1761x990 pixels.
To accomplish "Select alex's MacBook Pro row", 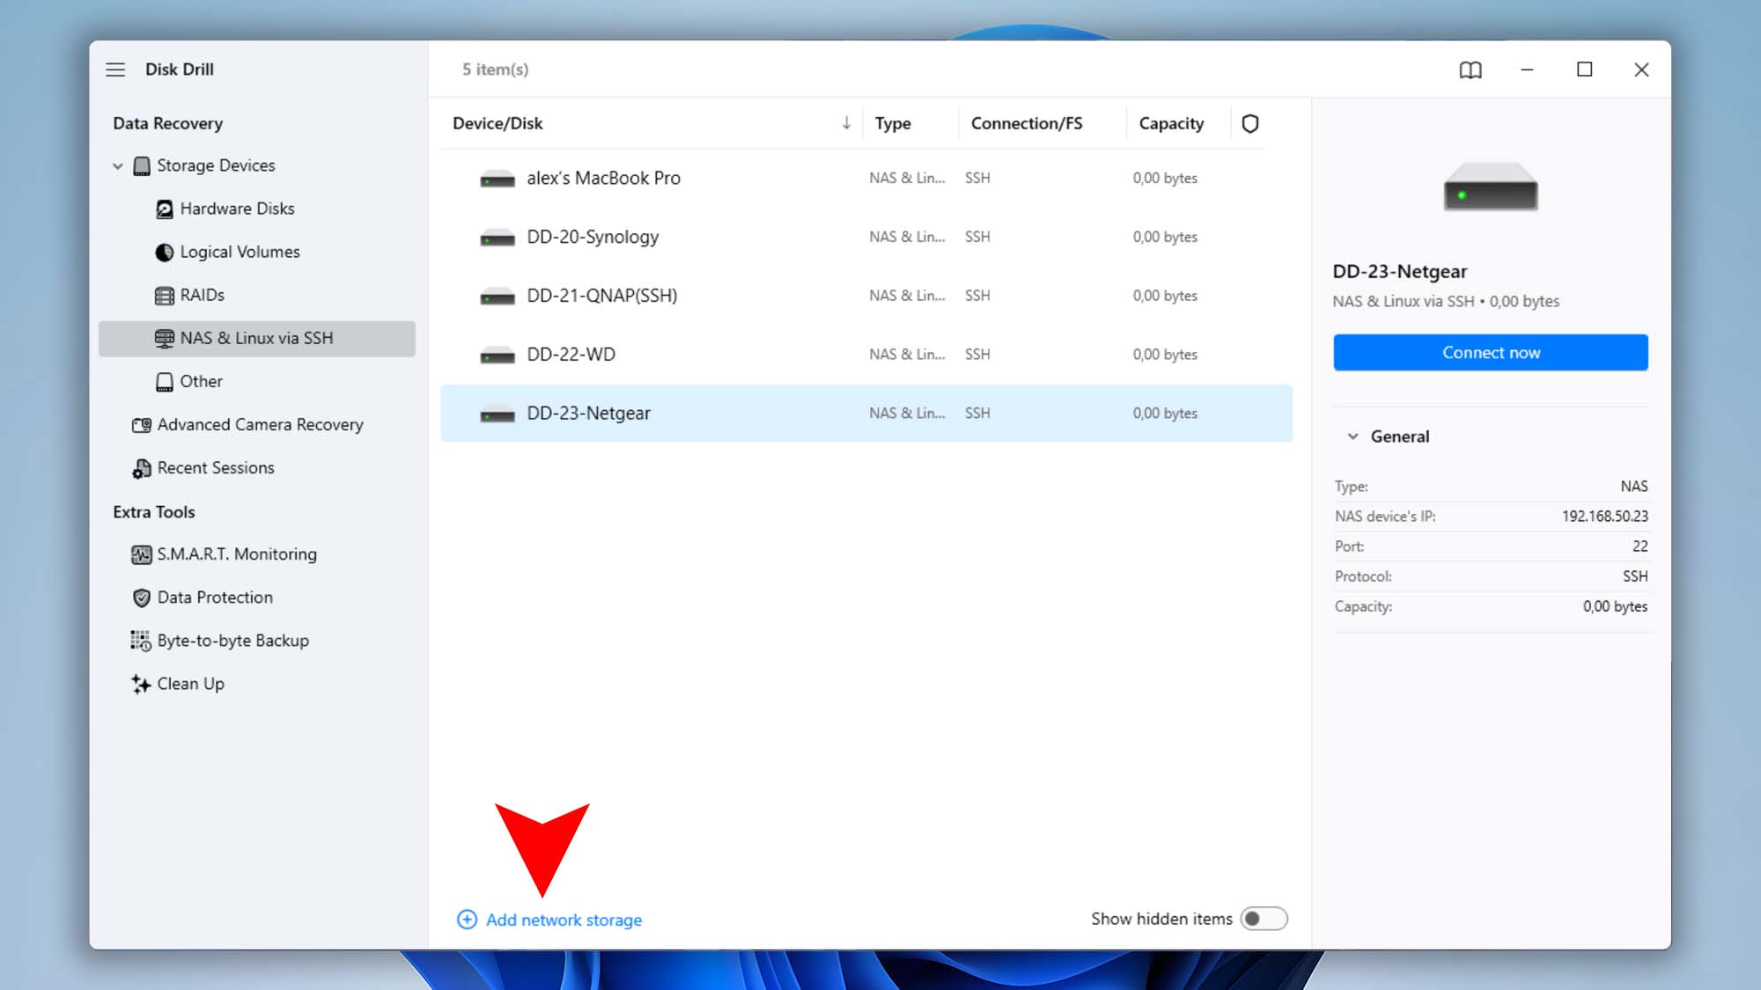I will pos(866,178).
